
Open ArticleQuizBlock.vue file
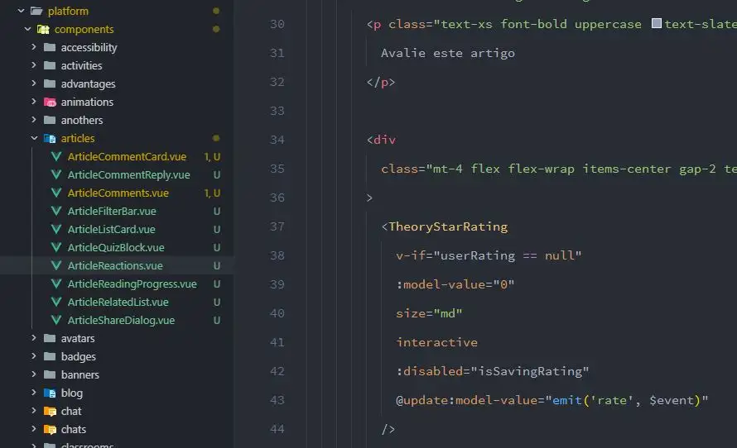[x=116, y=248]
